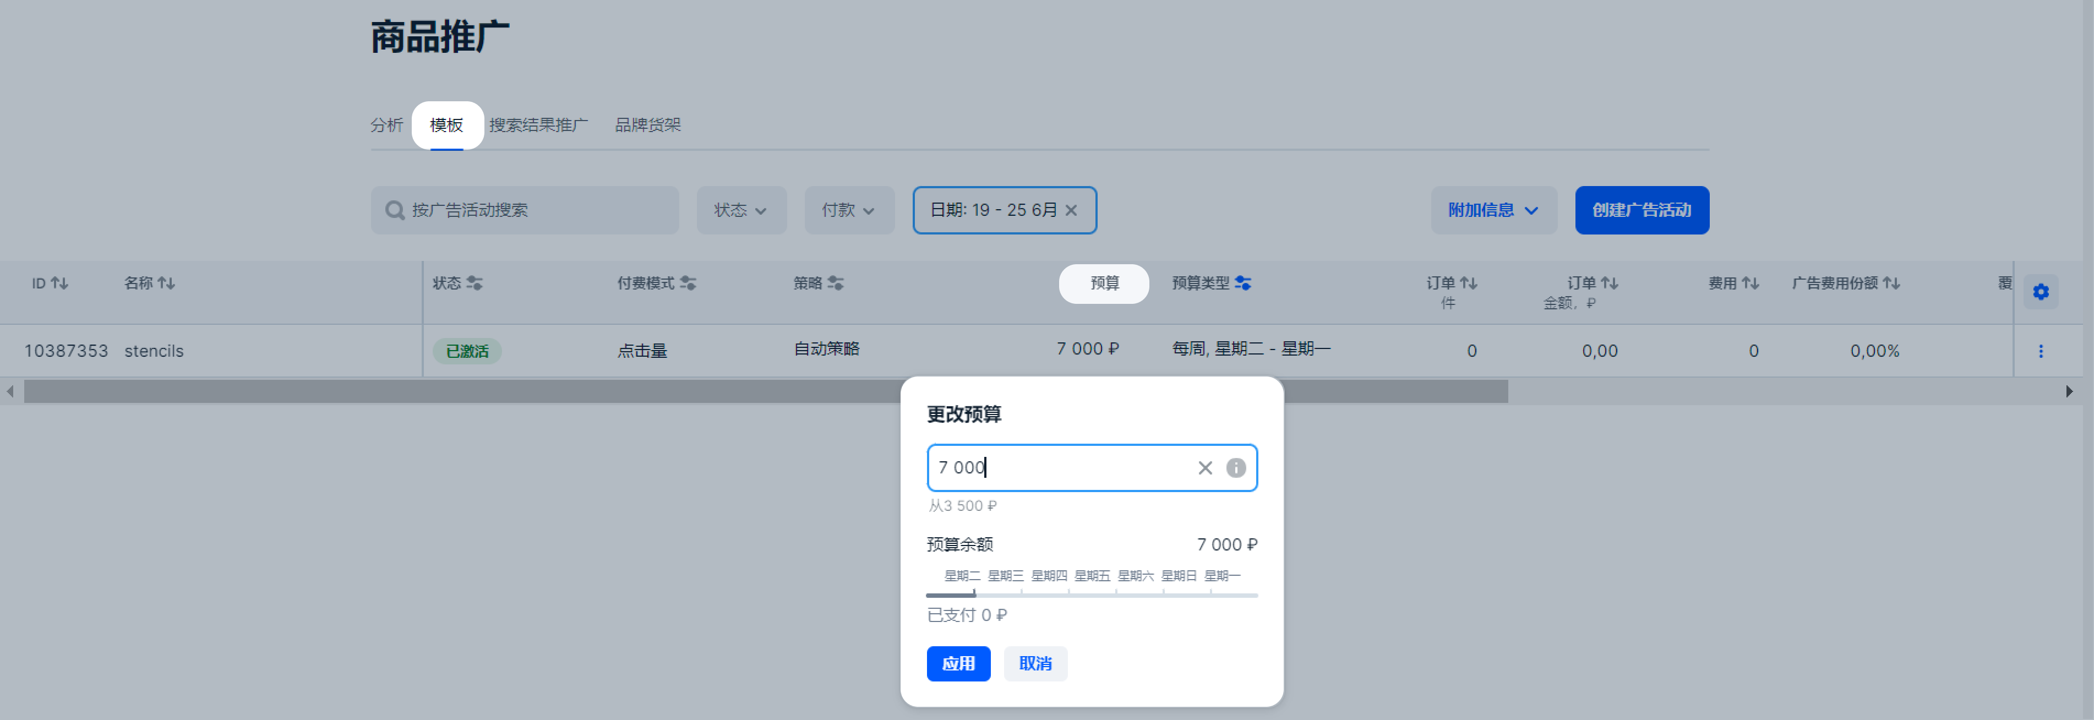
Task: Sort the table by ID column
Action: (59, 283)
